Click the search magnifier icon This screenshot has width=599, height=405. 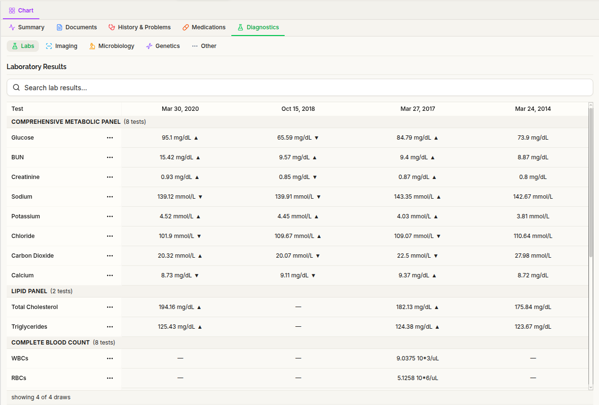16,87
